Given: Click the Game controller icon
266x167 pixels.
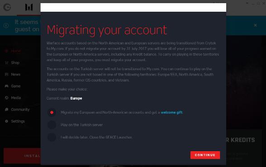Looking at the screenshot, I should point(7,86).
